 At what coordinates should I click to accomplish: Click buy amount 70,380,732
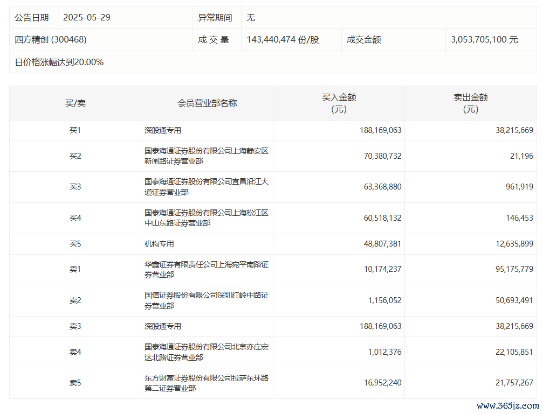click(382, 156)
